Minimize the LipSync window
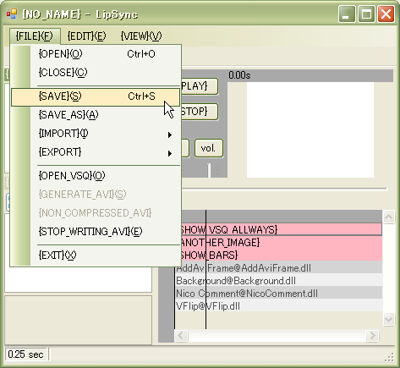This screenshot has height=368, width=400. (x=347, y=14)
